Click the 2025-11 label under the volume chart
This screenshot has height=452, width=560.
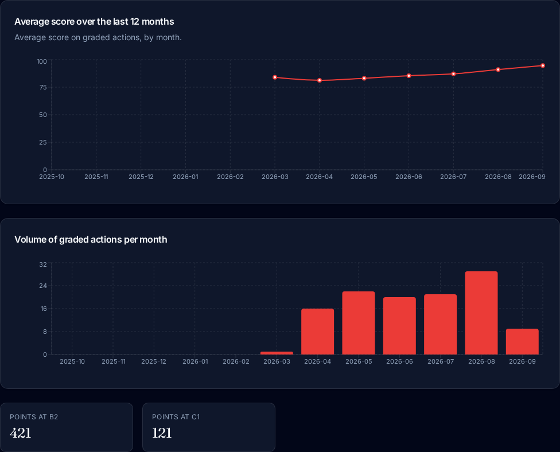(113, 361)
